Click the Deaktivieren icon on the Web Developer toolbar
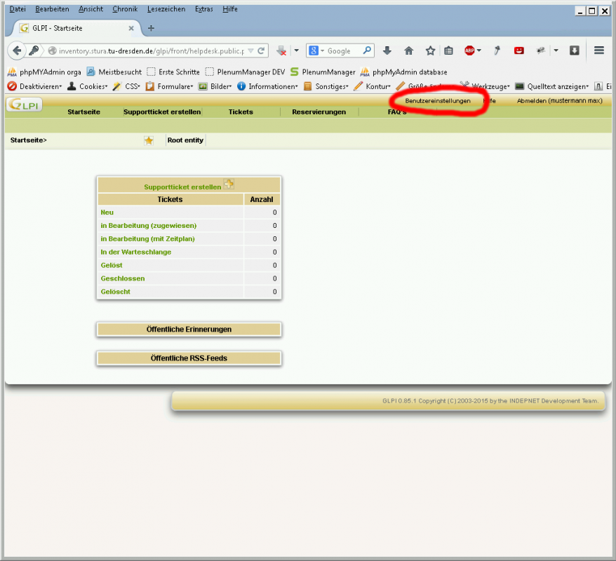 click(11, 86)
